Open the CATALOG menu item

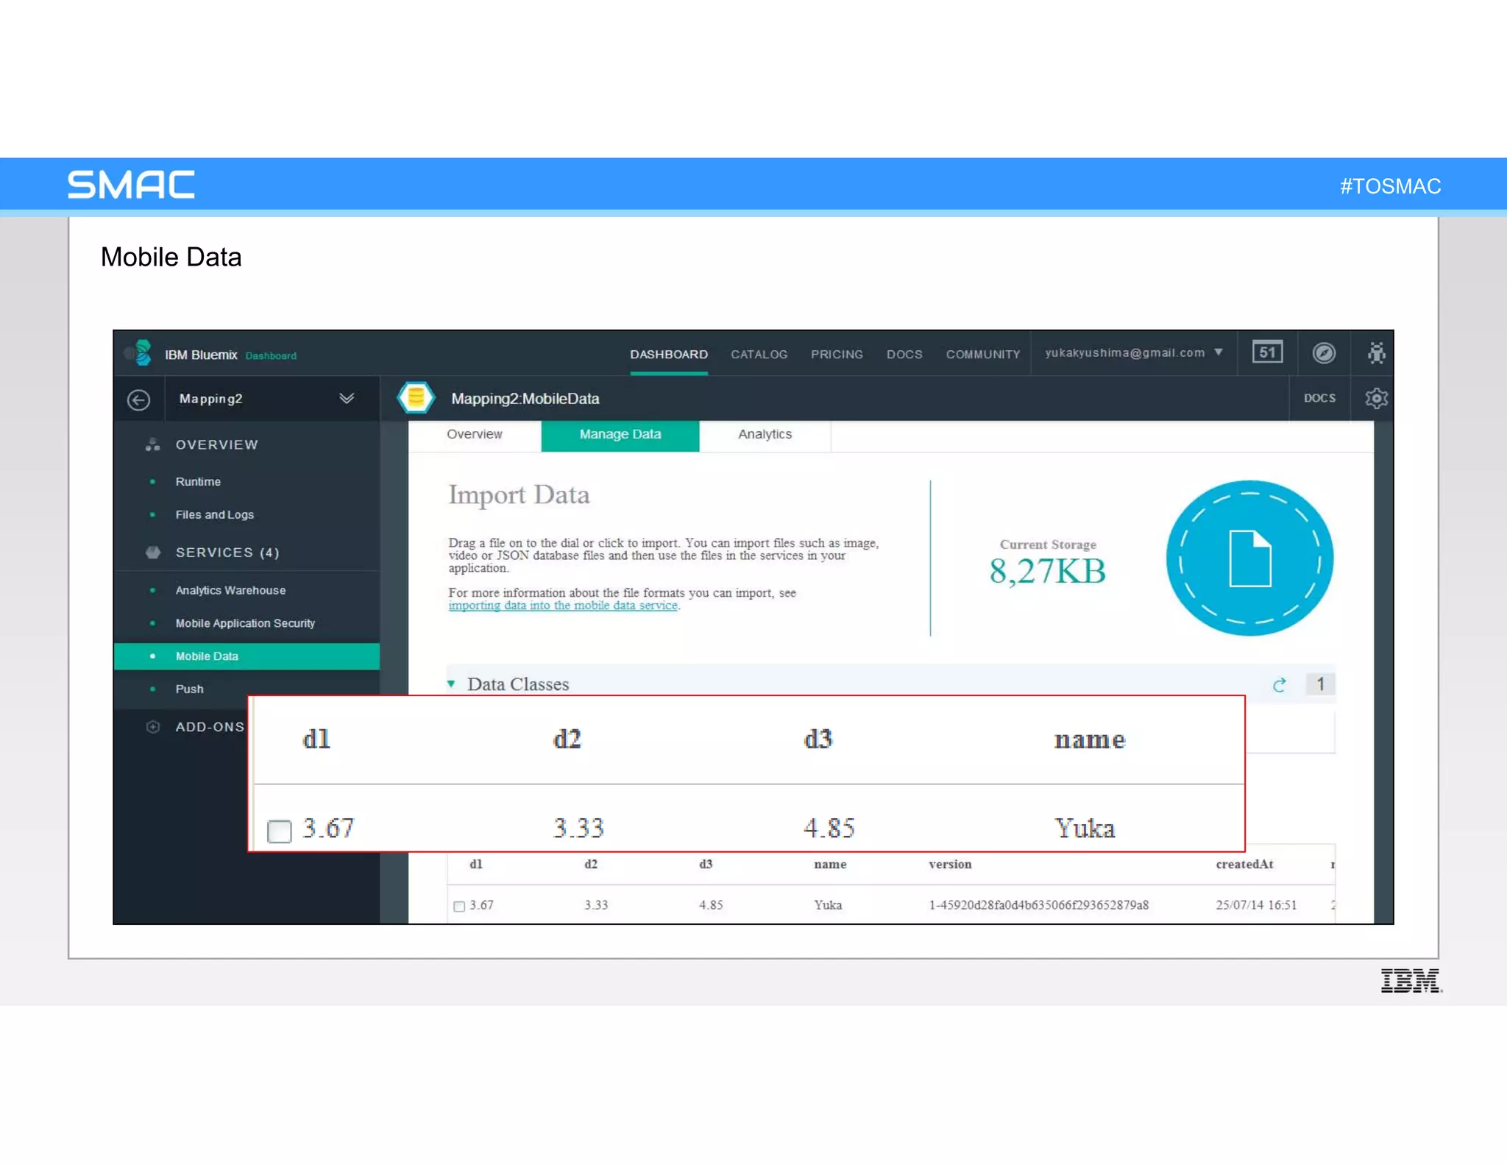pyautogui.click(x=759, y=355)
